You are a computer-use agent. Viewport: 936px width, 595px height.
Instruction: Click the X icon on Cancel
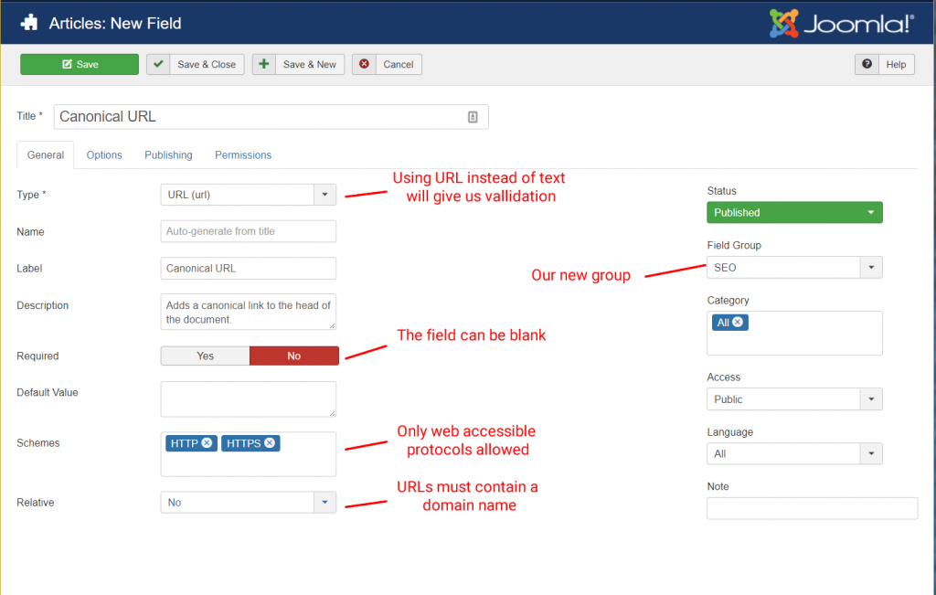coord(366,64)
